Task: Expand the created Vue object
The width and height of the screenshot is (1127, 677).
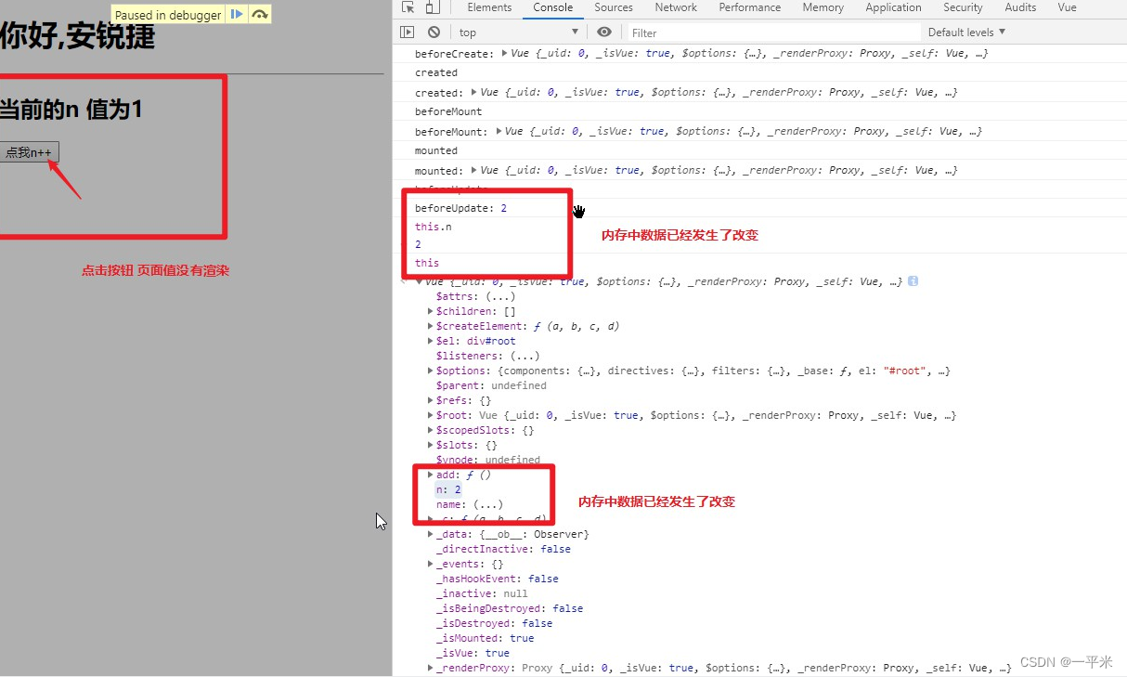Action: 474,92
